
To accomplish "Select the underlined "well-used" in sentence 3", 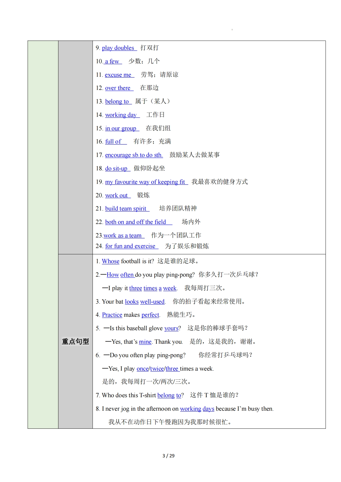I will (152, 302).
